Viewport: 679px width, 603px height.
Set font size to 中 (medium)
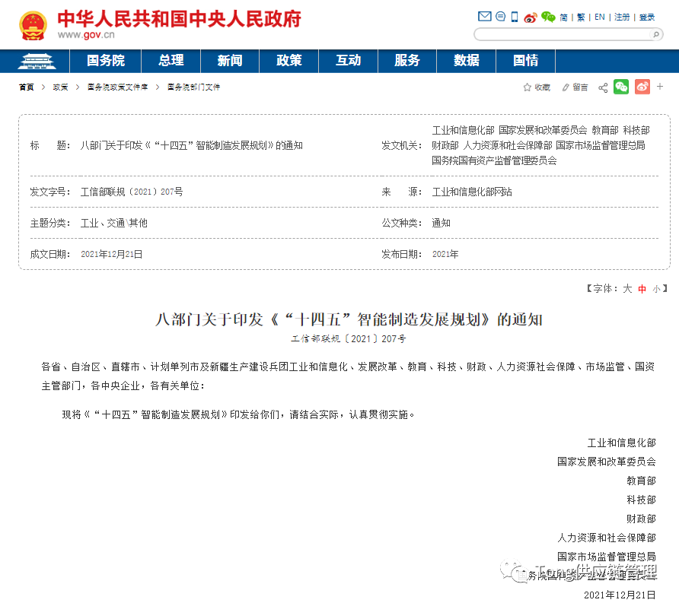coord(642,289)
